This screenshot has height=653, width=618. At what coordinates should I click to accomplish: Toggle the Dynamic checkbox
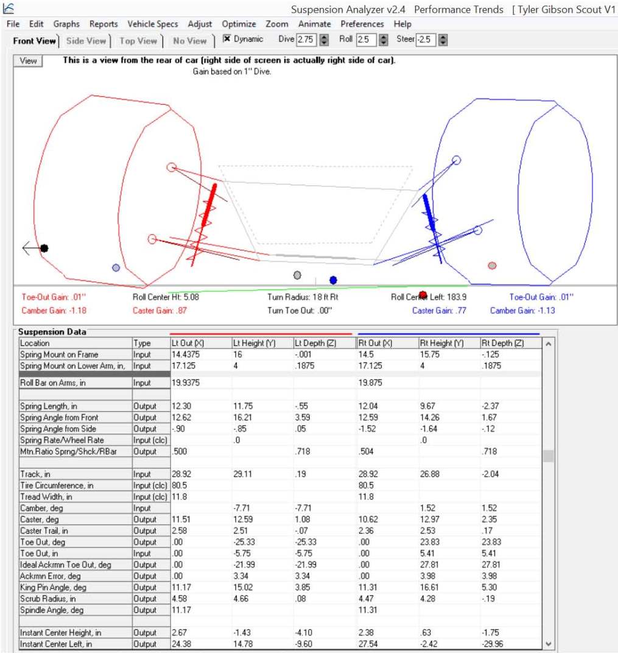click(226, 39)
